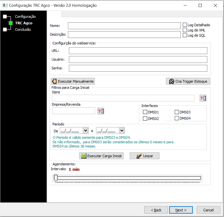Focus the Usuário input field
The height and width of the screenshot is (217, 224).
(138, 59)
